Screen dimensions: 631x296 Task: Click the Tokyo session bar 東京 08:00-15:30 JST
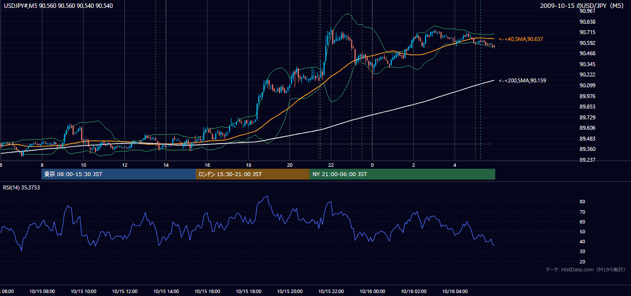coord(118,174)
